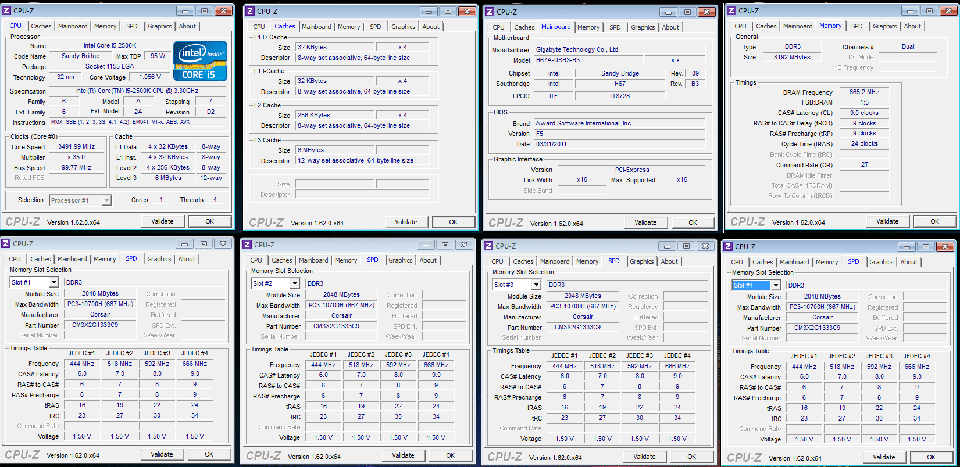The width and height of the screenshot is (960, 467).
Task: Click Validate in the Intel Core i5 processor window
Action: 163,221
